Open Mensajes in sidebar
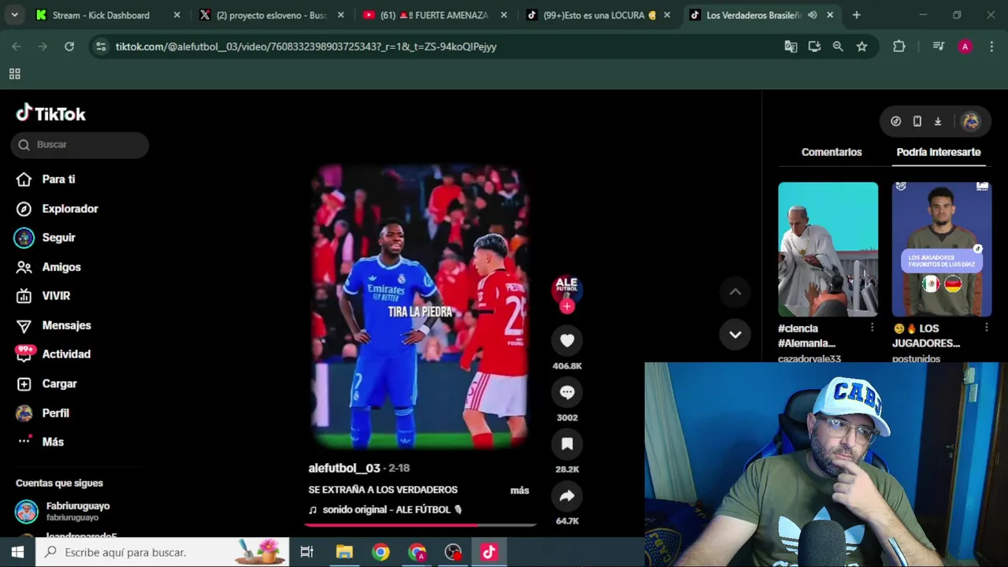Viewport: 1008px width, 567px height. pyautogui.click(x=54, y=325)
